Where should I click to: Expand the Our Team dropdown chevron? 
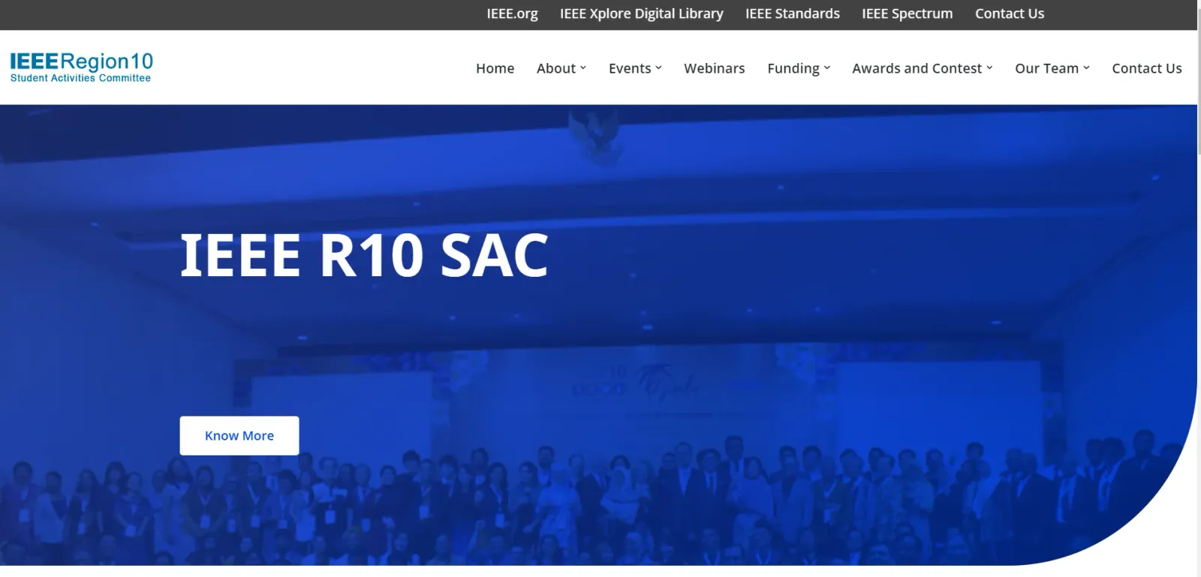pos(1086,68)
